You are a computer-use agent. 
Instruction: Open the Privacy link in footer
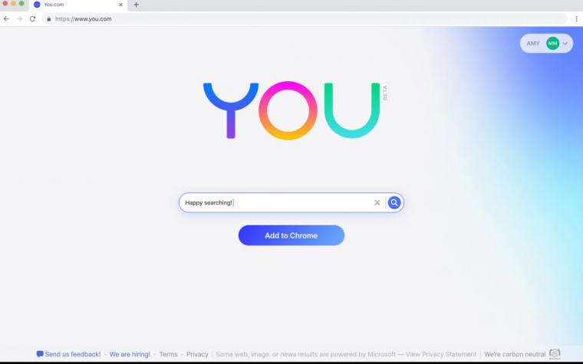point(197,354)
